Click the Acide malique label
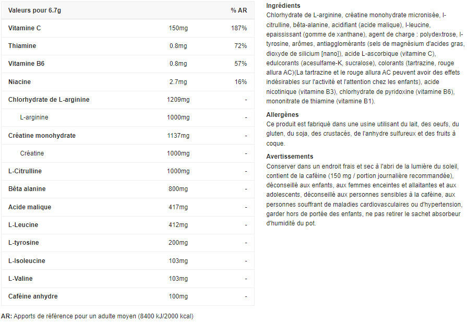Image resolution: width=467 pixels, height=322 pixels. [x=30, y=207]
